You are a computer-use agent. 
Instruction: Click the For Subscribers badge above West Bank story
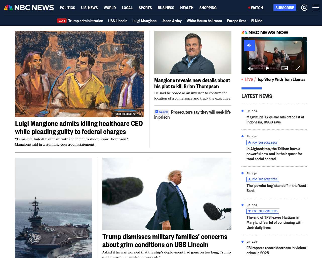[263, 179]
